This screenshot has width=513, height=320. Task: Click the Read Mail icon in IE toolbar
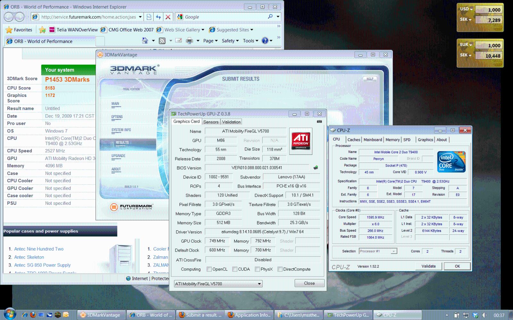179,41
